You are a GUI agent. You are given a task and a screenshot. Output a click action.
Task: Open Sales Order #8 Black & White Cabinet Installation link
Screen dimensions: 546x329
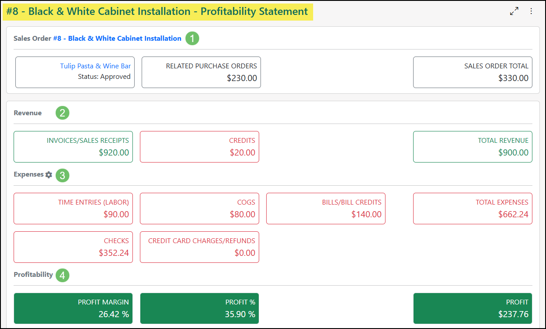pyautogui.click(x=117, y=38)
